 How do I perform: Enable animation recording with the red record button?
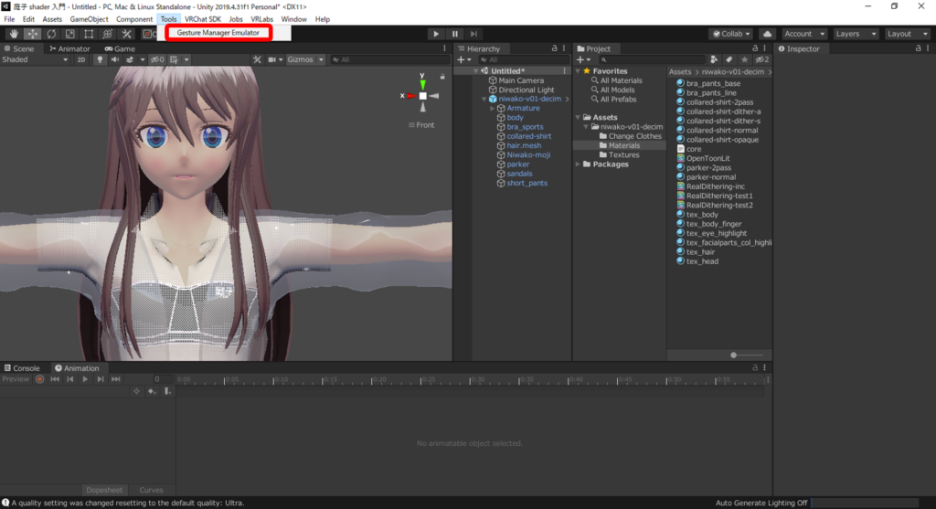click(39, 379)
